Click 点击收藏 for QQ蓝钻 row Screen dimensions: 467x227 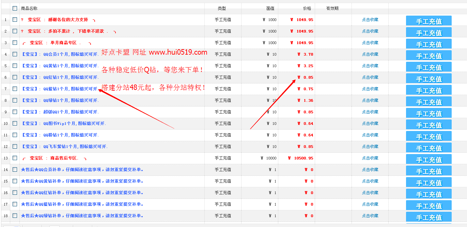click(370, 89)
